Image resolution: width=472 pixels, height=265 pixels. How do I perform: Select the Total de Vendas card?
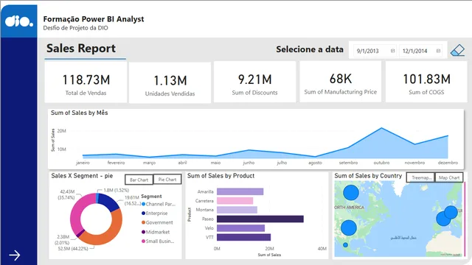coord(86,82)
